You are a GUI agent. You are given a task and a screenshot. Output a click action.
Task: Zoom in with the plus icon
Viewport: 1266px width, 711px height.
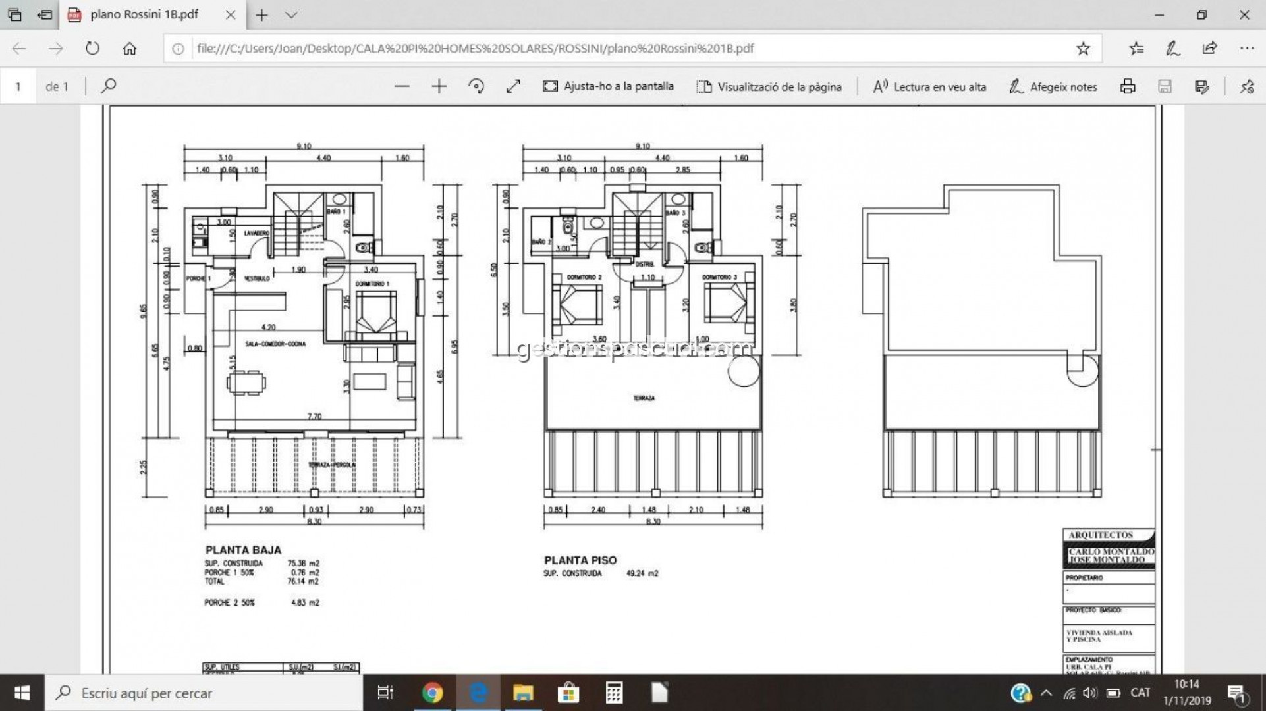tap(439, 86)
